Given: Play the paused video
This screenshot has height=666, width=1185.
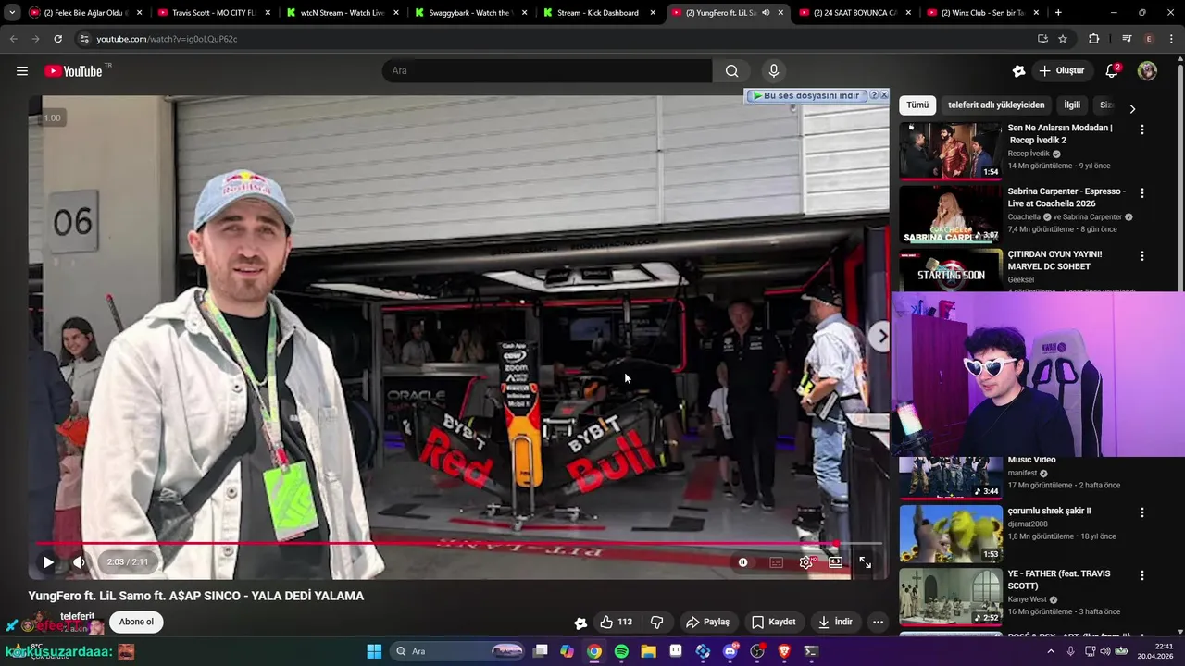Looking at the screenshot, I should pyautogui.click(x=48, y=561).
